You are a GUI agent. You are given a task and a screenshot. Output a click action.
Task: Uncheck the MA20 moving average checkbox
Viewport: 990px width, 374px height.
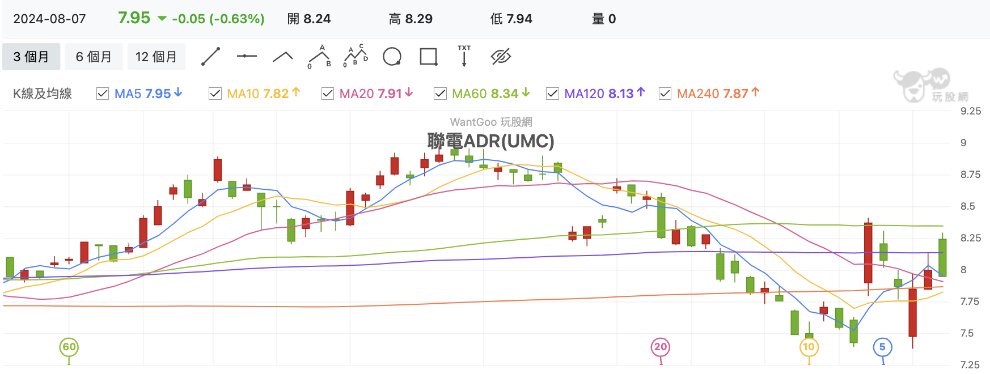click(327, 93)
